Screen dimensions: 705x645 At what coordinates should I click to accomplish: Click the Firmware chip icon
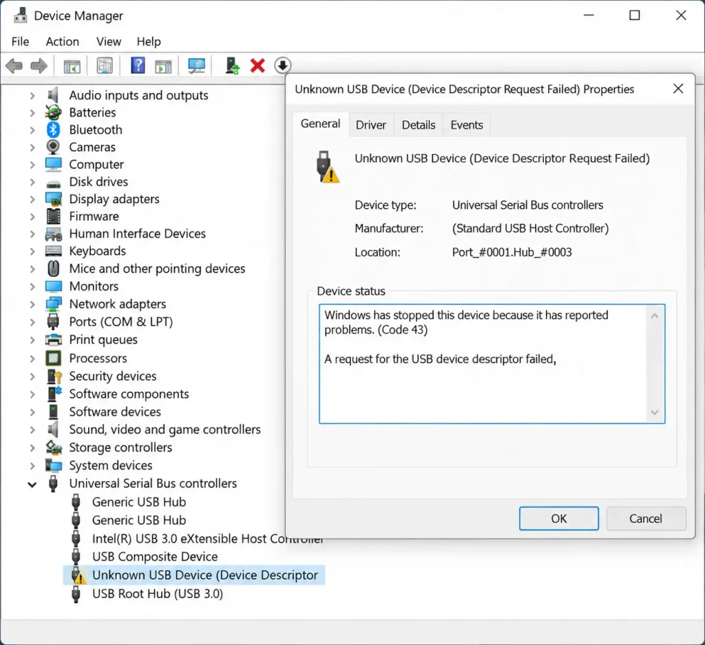[53, 216]
